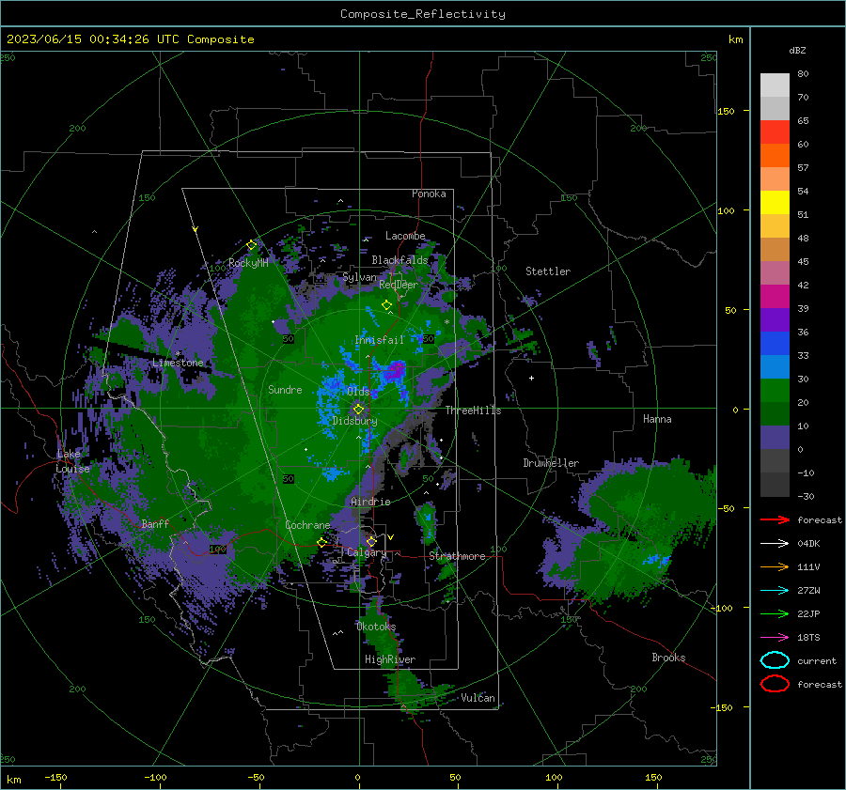The height and width of the screenshot is (790, 846).
Task: Click yellow diamond marker below RedDeer
Action: (386, 305)
